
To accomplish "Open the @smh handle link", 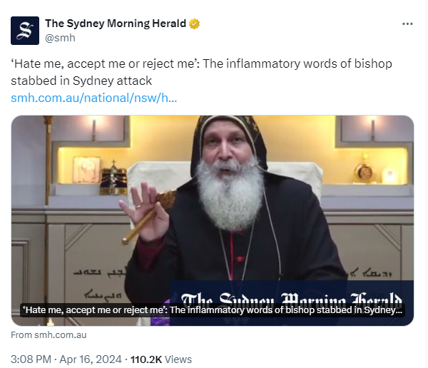I will (60, 38).
